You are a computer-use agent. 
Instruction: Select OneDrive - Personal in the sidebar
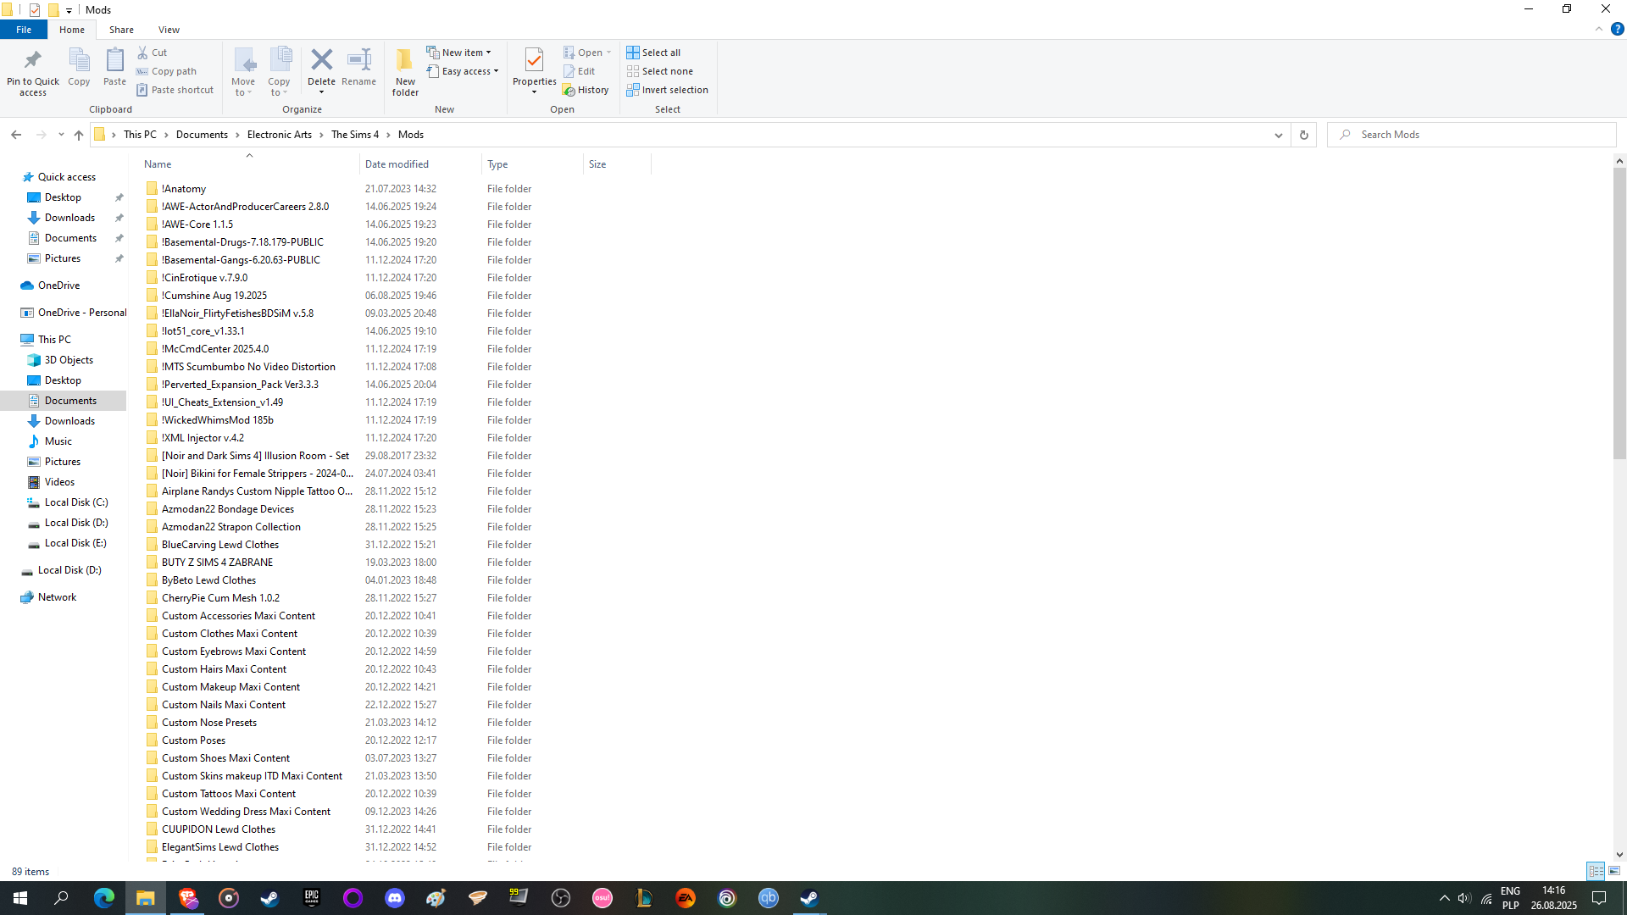click(x=73, y=313)
